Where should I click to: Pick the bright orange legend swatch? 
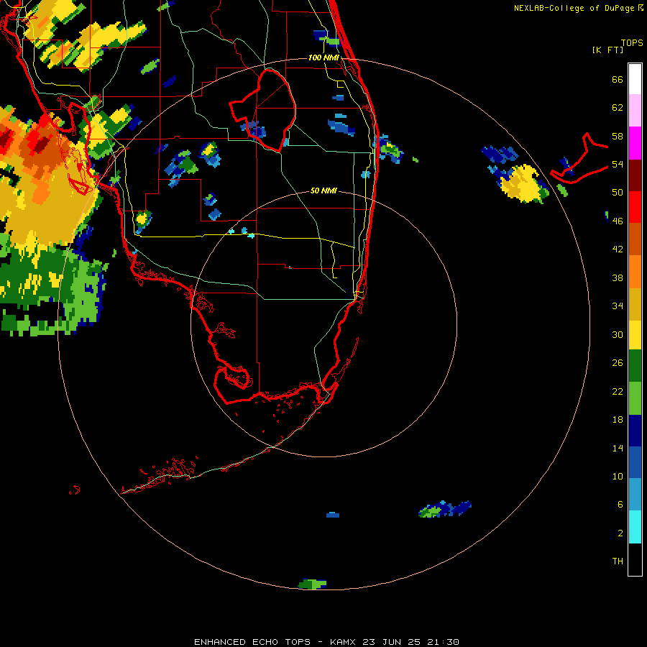(635, 272)
